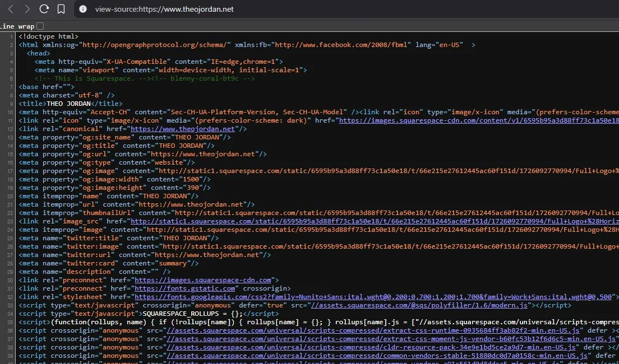619x364 pixels.
Task: Click the twitter:title meta tag on line 25
Action: point(119,238)
